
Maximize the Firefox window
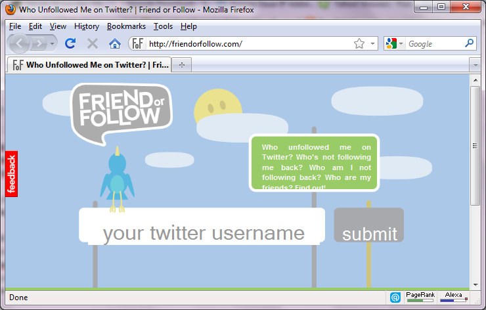tap(441, 7)
